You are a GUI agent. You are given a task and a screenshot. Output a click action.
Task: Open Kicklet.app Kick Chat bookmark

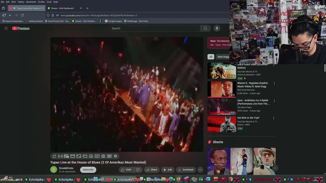[136, 21]
